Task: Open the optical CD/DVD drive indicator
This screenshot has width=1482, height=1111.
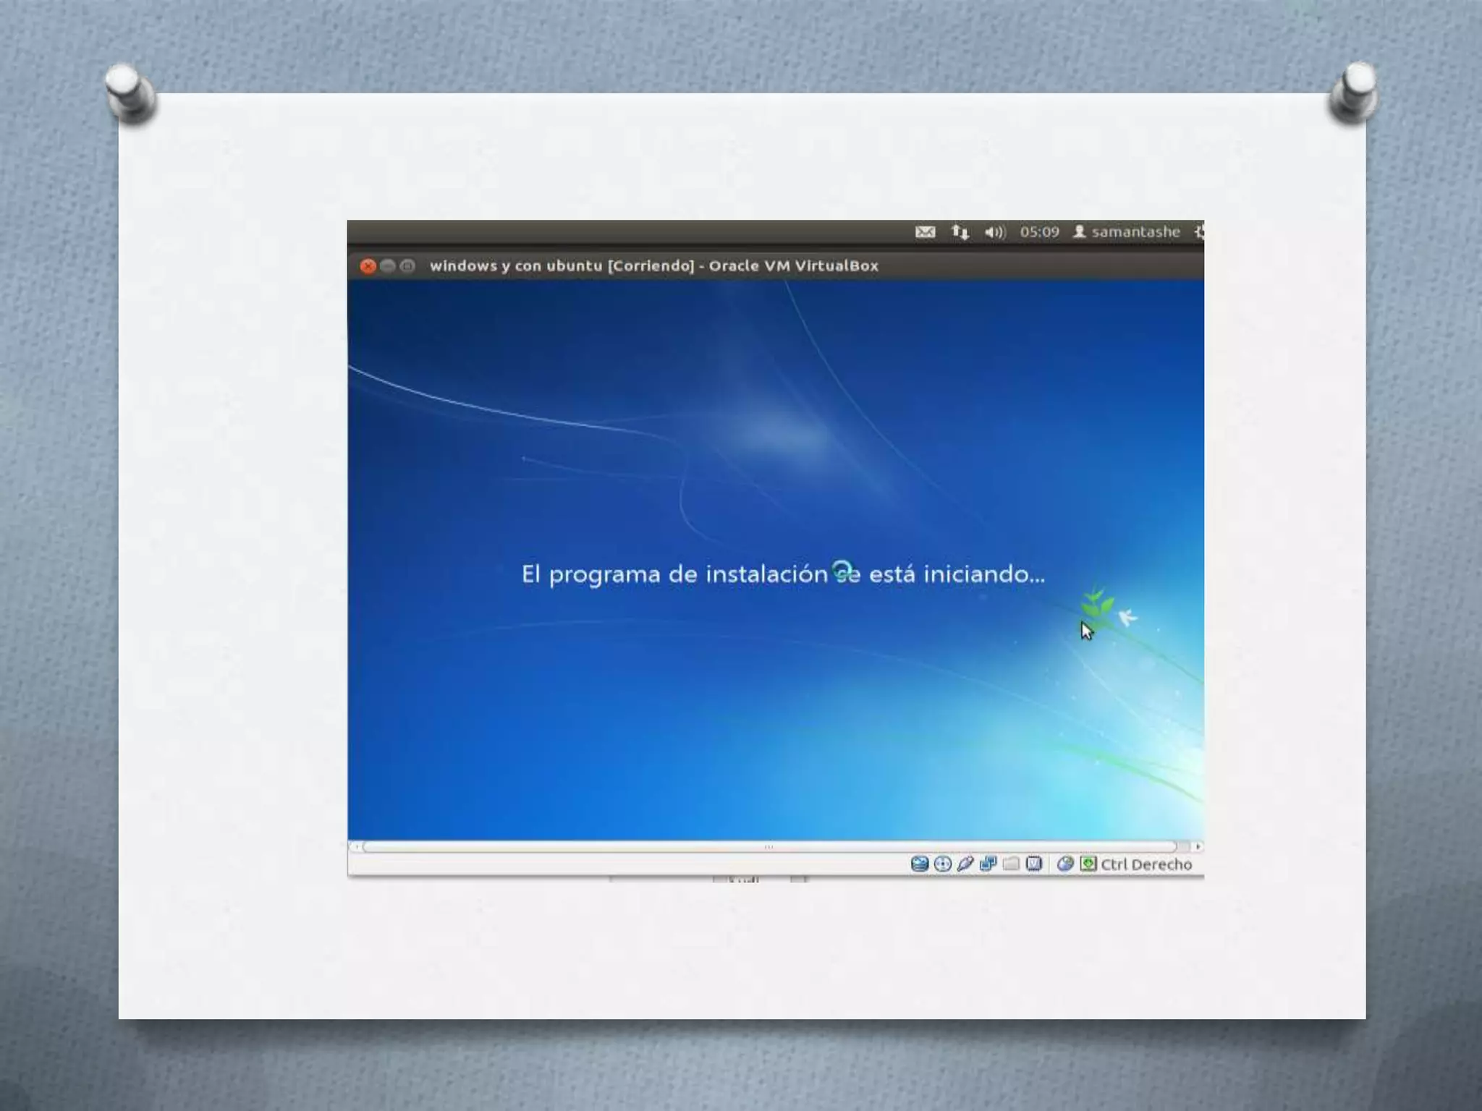Action: 942,864
